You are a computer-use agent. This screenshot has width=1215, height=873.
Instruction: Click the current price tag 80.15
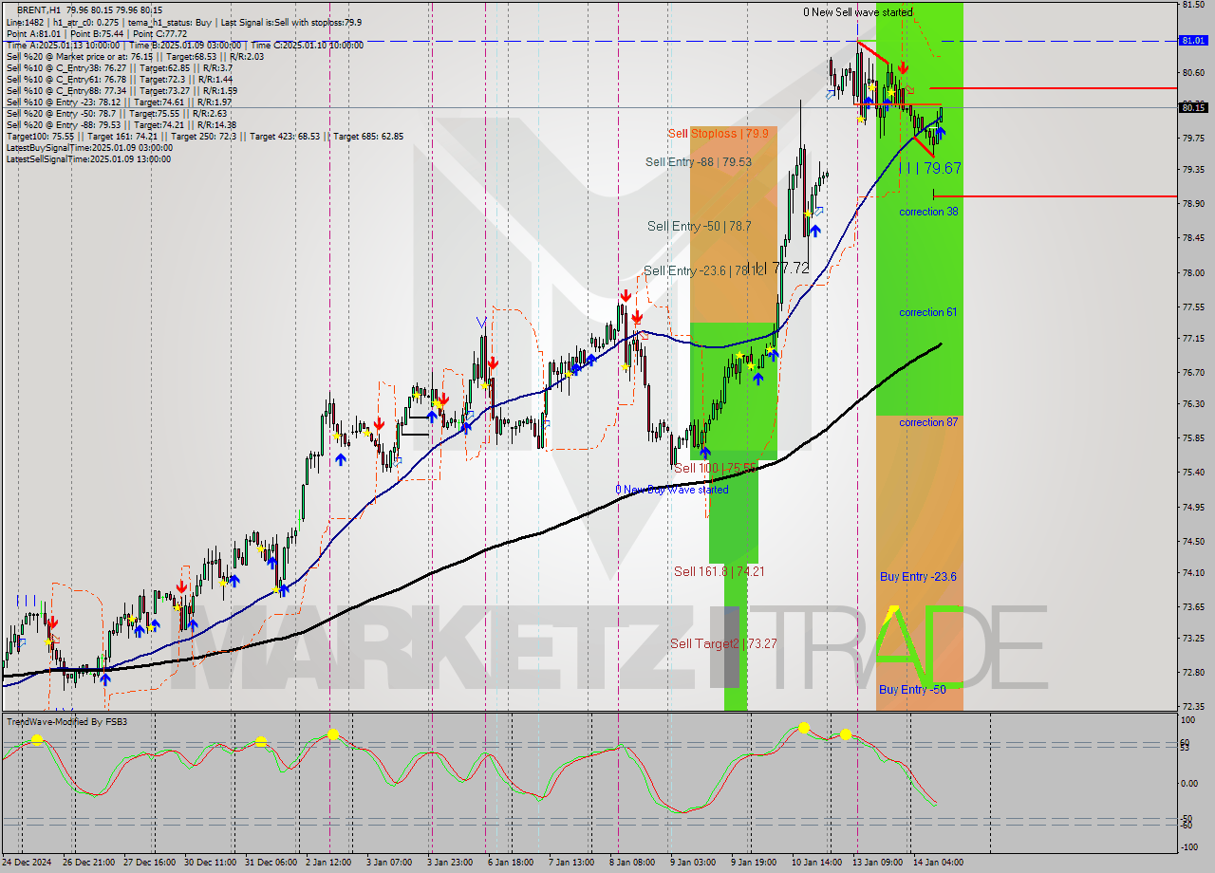pos(1193,107)
